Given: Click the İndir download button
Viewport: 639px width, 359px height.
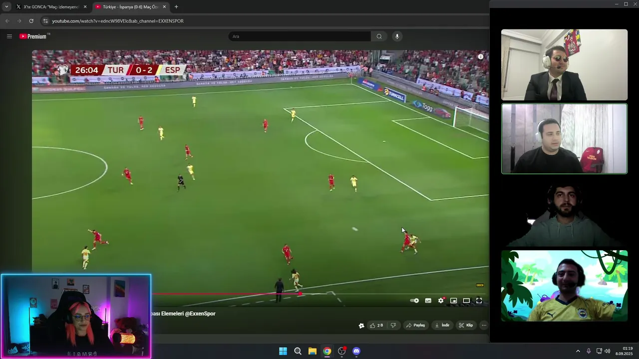Looking at the screenshot, I should pos(442,326).
